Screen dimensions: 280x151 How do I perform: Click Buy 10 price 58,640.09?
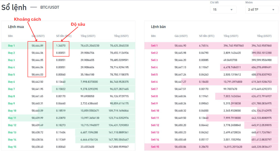point(37,111)
